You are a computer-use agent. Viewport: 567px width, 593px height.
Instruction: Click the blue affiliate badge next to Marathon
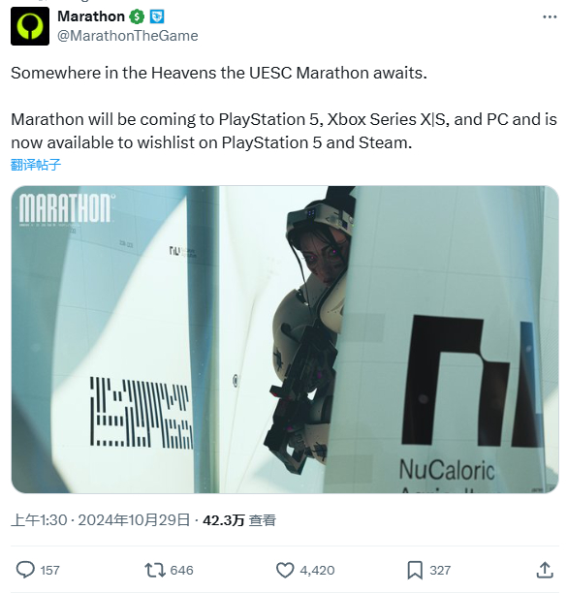pyautogui.click(x=157, y=16)
